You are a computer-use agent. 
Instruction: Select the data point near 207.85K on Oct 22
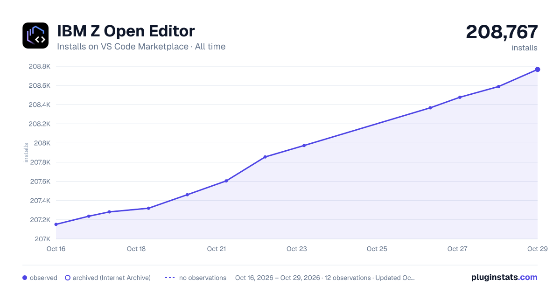[265, 157]
